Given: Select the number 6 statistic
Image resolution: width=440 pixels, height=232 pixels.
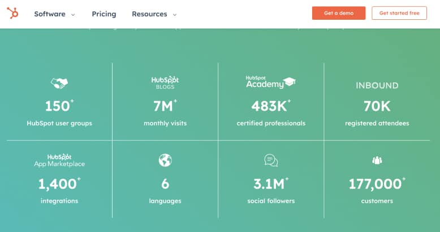Looking at the screenshot, I should click(x=165, y=184).
